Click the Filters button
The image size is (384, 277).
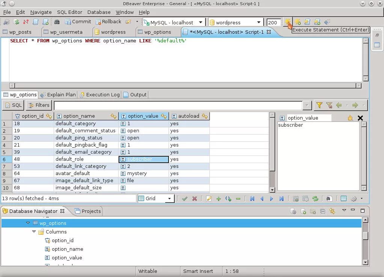[x=39, y=105]
